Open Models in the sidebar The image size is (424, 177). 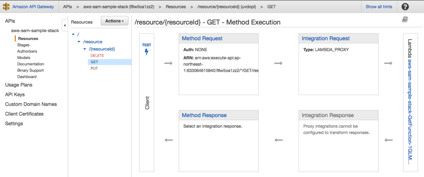(24, 57)
